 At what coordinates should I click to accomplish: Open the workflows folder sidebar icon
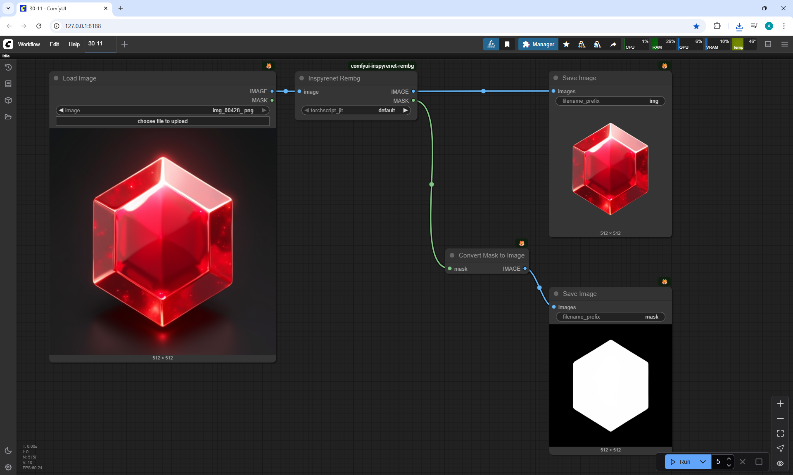(8, 117)
